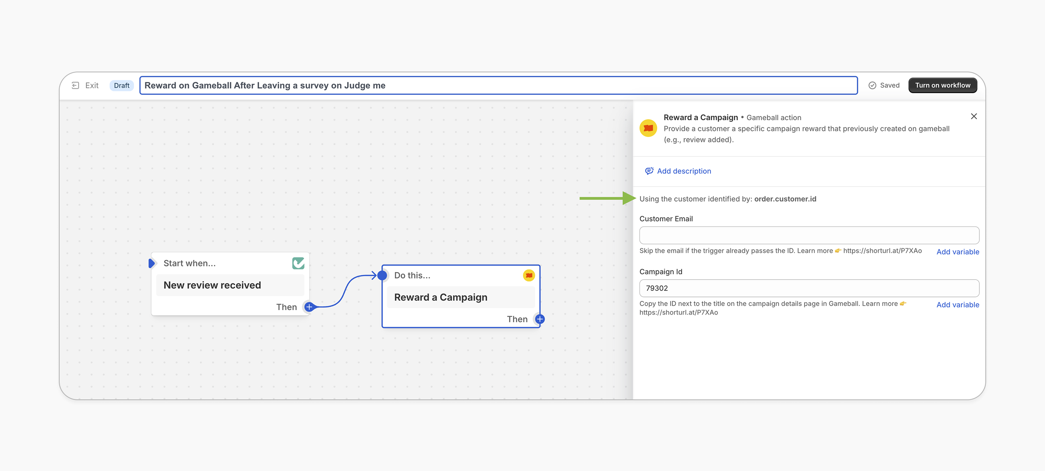
Task: Click the Exit back arrow icon
Action: pyautogui.click(x=75, y=85)
